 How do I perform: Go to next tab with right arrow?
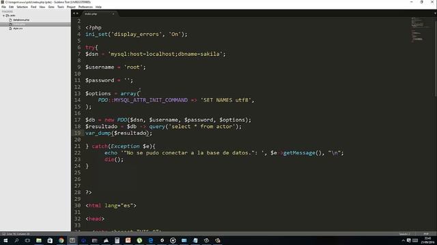[x=77, y=14]
